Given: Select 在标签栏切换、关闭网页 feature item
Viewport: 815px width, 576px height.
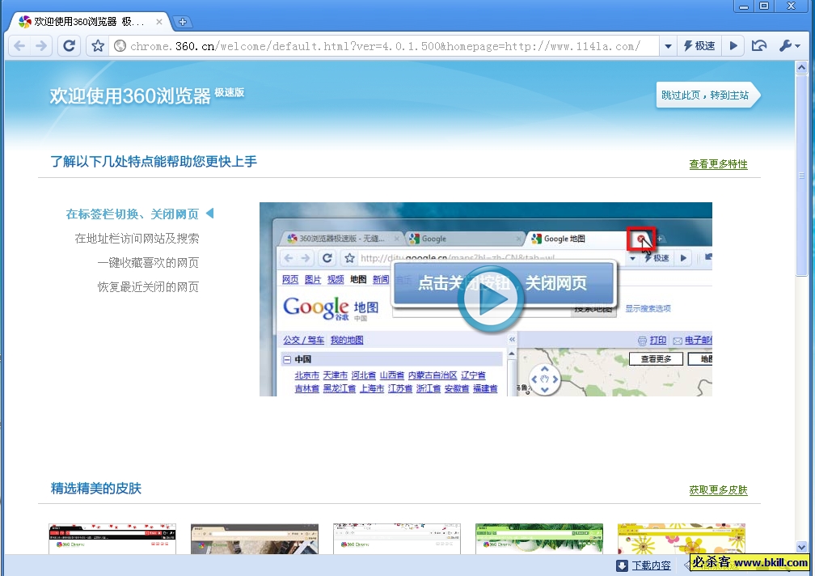Looking at the screenshot, I should point(132,214).
